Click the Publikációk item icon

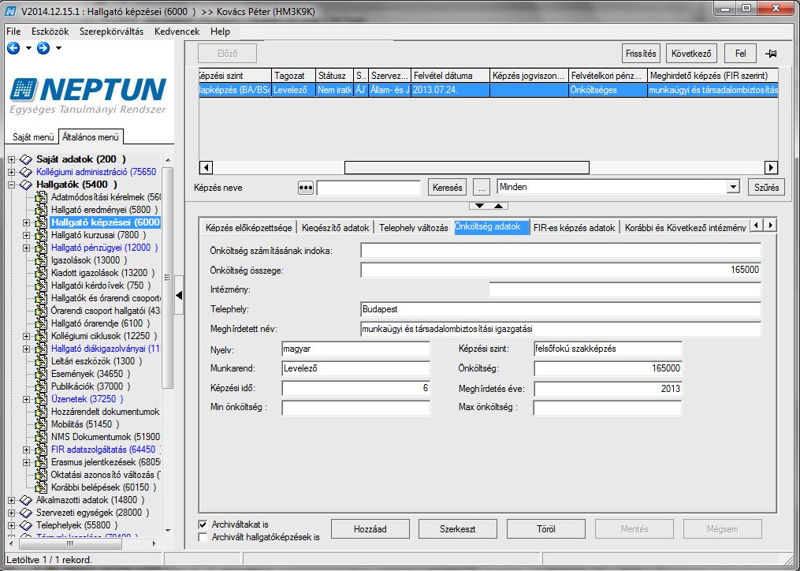click(41, 386)
